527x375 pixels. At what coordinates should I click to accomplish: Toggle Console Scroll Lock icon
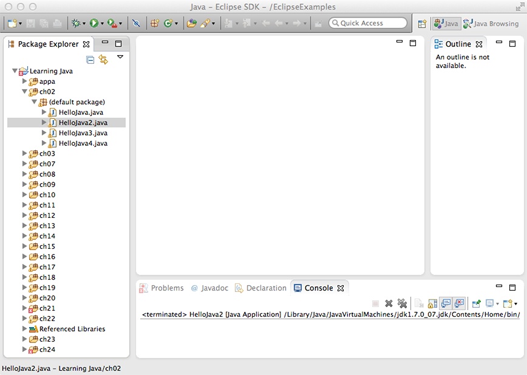click(x=432, y=304)
